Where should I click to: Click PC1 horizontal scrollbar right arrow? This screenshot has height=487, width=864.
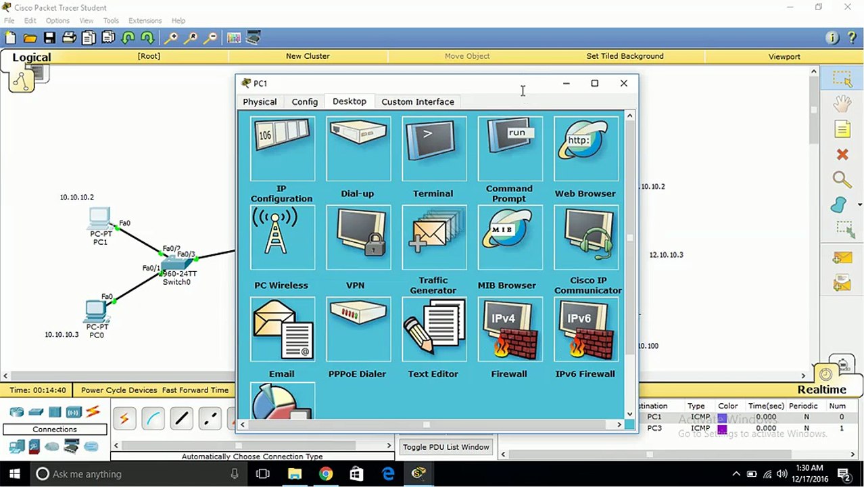619,425
